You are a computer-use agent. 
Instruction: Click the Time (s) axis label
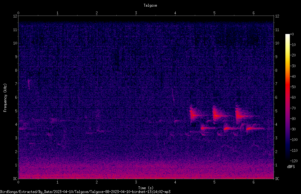[146, 188]
